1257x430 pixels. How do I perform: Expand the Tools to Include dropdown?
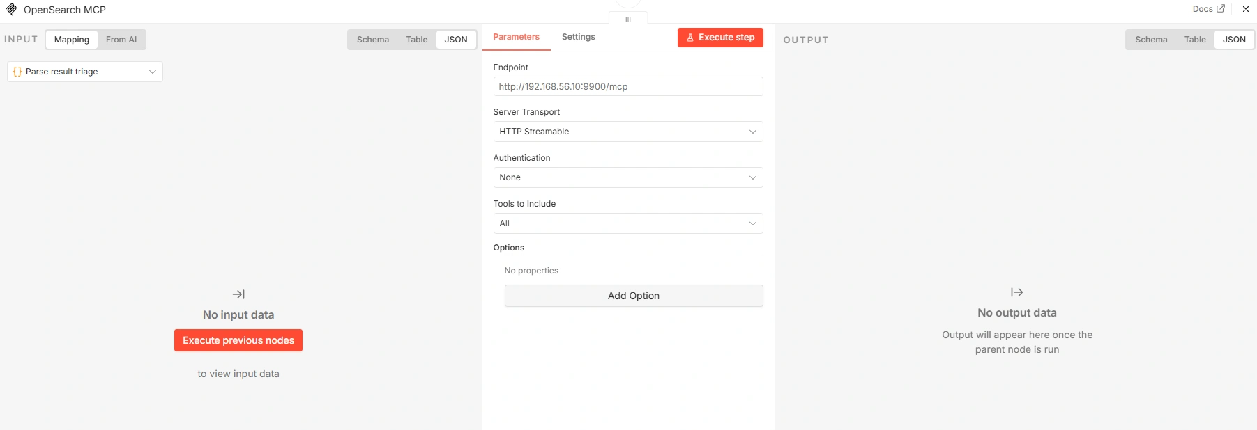coord(627,223)
